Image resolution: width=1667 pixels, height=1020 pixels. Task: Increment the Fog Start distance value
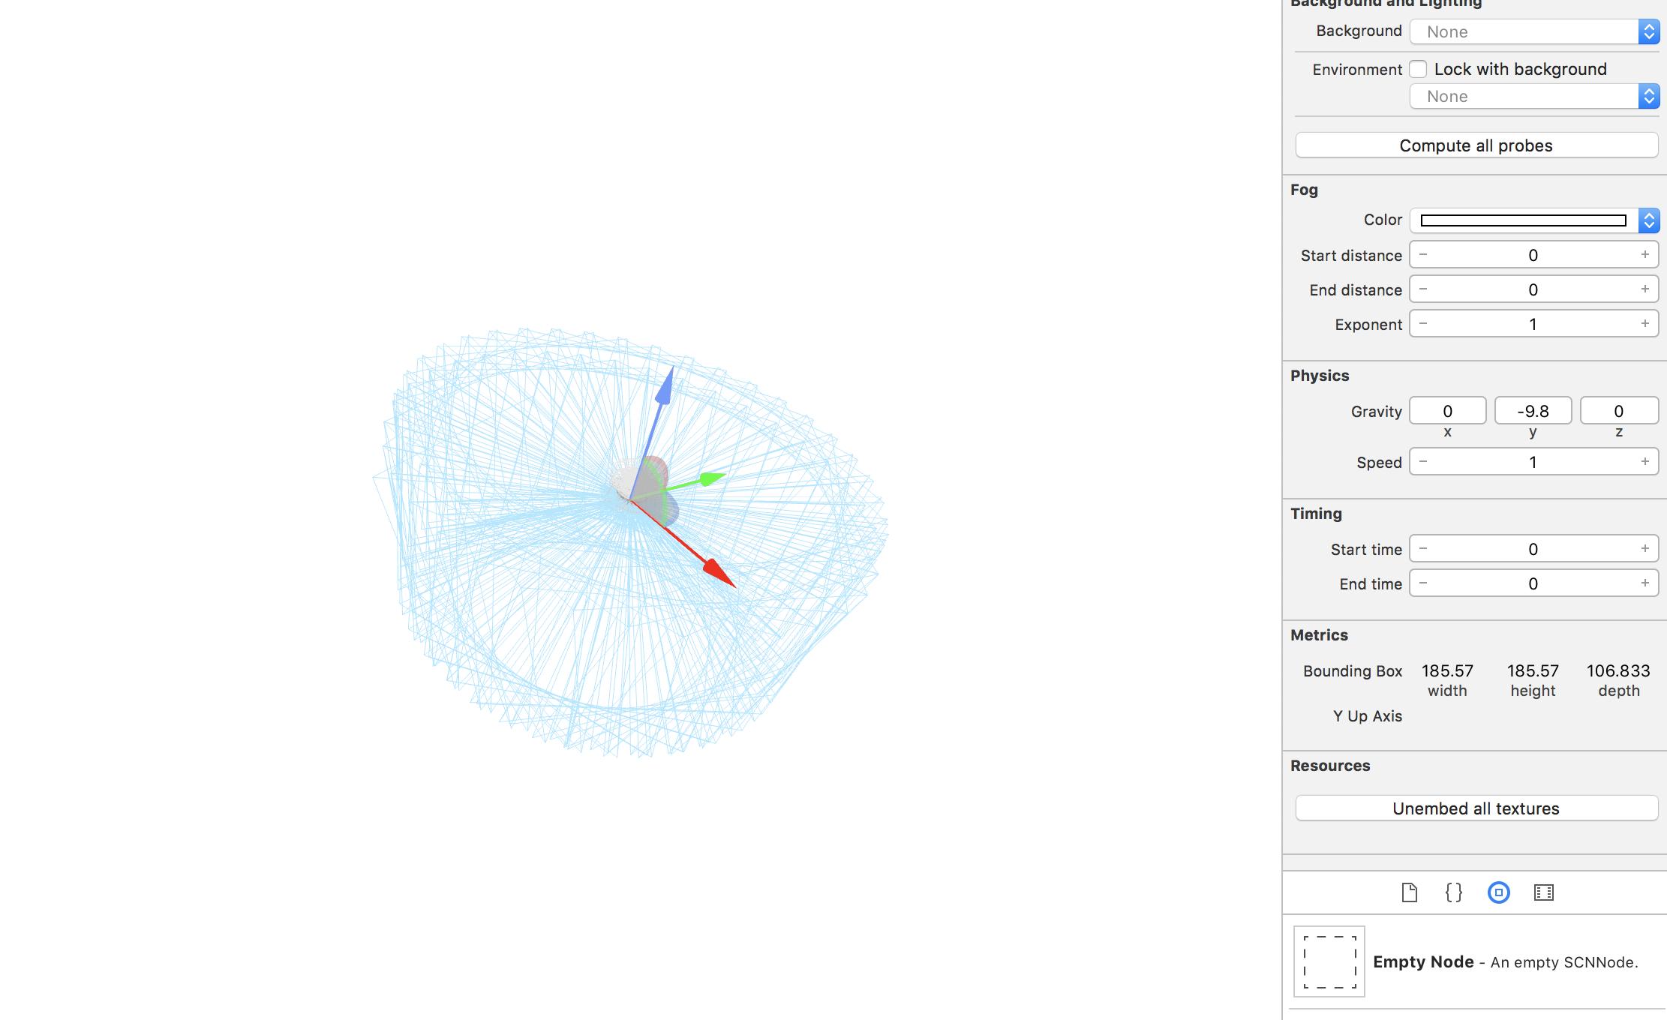1644,255
